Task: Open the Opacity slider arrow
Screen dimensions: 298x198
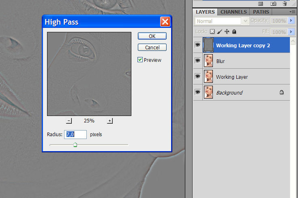Action: pos(291,21)
